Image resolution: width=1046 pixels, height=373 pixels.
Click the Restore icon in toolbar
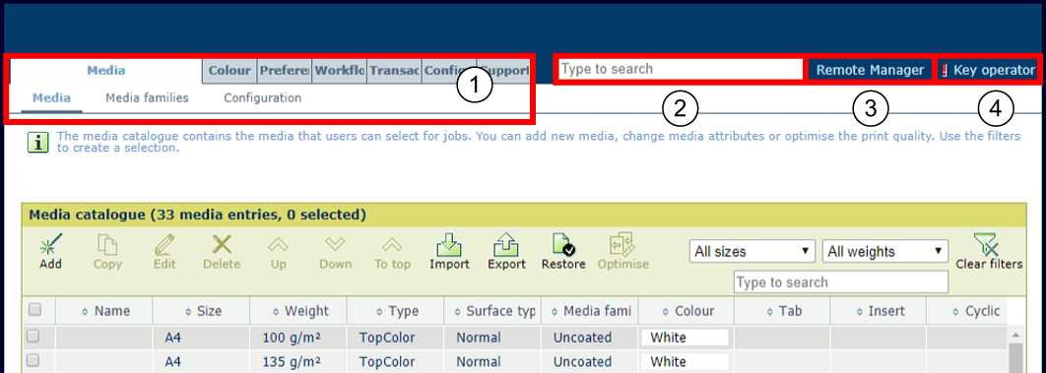[x=563, y=244]
